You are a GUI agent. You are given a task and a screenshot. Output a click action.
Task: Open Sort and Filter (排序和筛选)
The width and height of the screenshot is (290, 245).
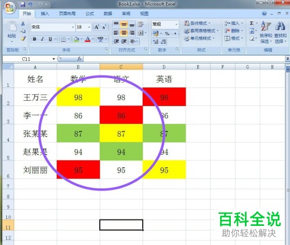[266, 32]
